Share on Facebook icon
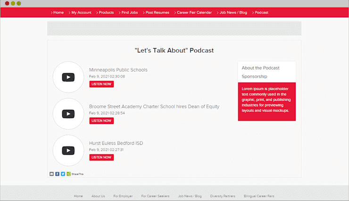The width and height of the screenshot is (349, 201). coord(57,174)
